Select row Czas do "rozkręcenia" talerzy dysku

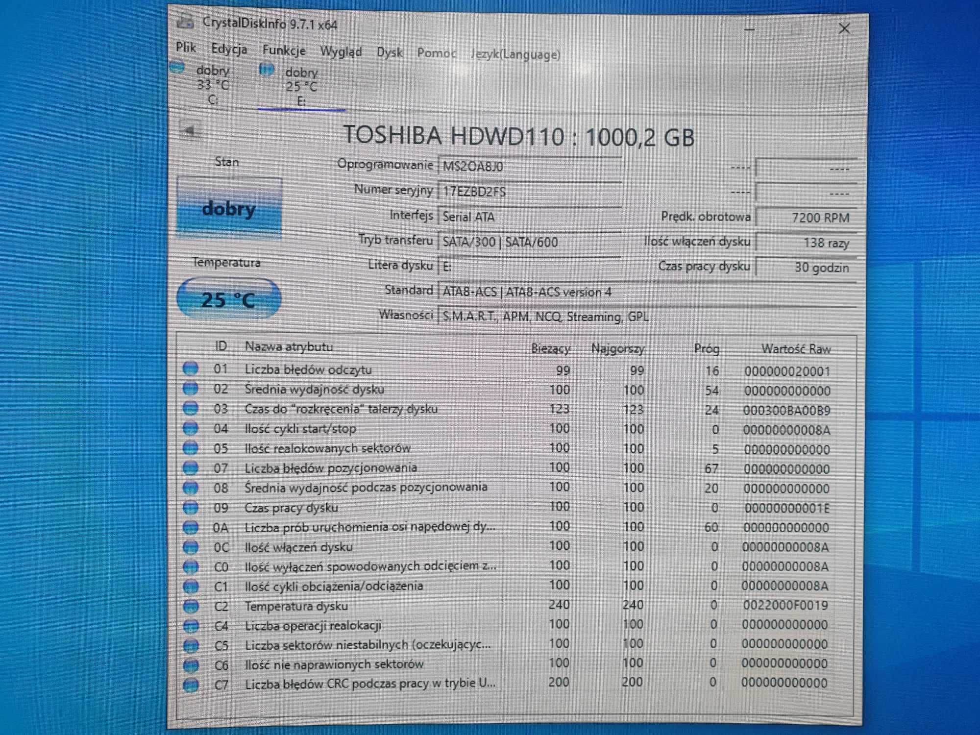[x=507, y=409]
